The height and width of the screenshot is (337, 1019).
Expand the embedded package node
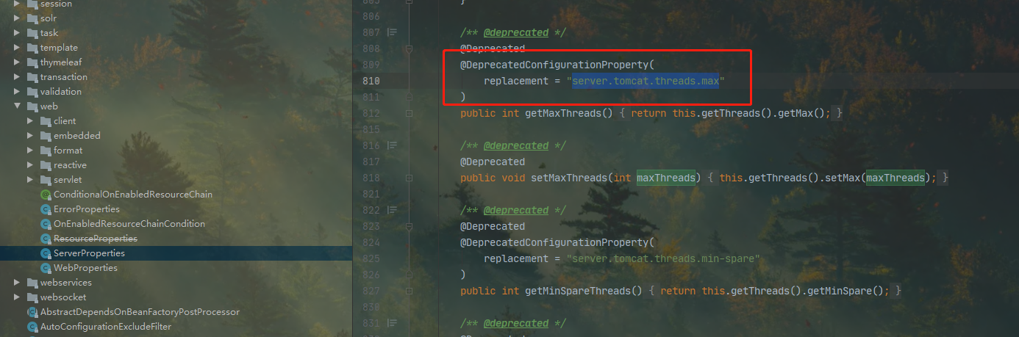(x=30, y=136)
